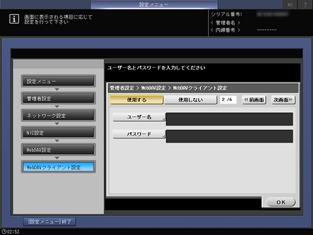Image resolution: width=313 pixels, height=235 pixels.
Task: Confirm with the OK button
Action: [281, 202]
